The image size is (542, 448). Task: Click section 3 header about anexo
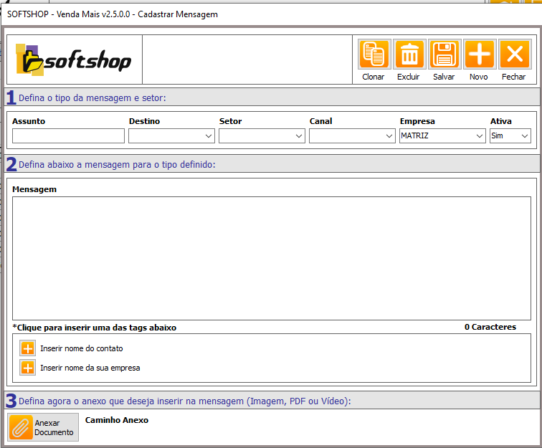184,401
